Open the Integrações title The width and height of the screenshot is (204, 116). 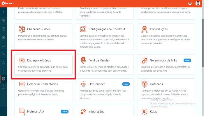(96, 111)
